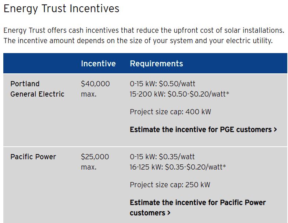Click the Energy Trust Incentives heading

(x=61, y=9)
